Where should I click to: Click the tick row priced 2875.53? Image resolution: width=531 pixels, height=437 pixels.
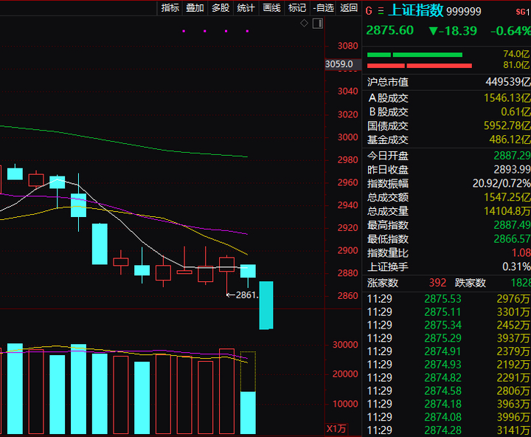448,299
